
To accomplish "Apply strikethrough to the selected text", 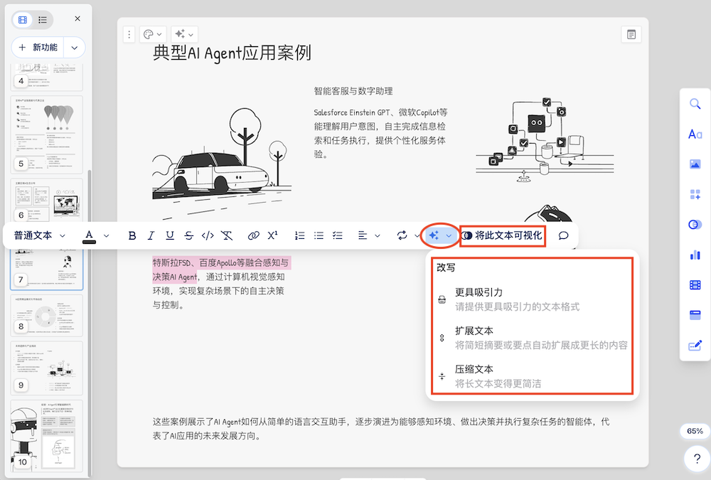I will tap(188, 235).
